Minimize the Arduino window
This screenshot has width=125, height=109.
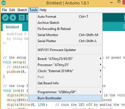coord(111,2)
